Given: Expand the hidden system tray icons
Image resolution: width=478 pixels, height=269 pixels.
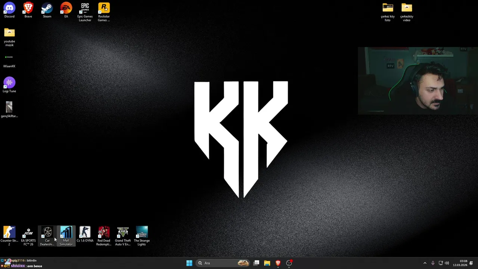Looking at the screenshot, I should (425, 263).
